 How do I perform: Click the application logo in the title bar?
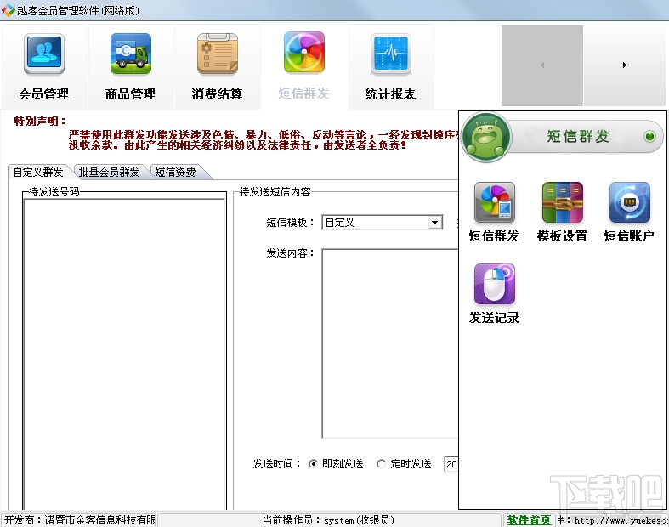[9, 10]
